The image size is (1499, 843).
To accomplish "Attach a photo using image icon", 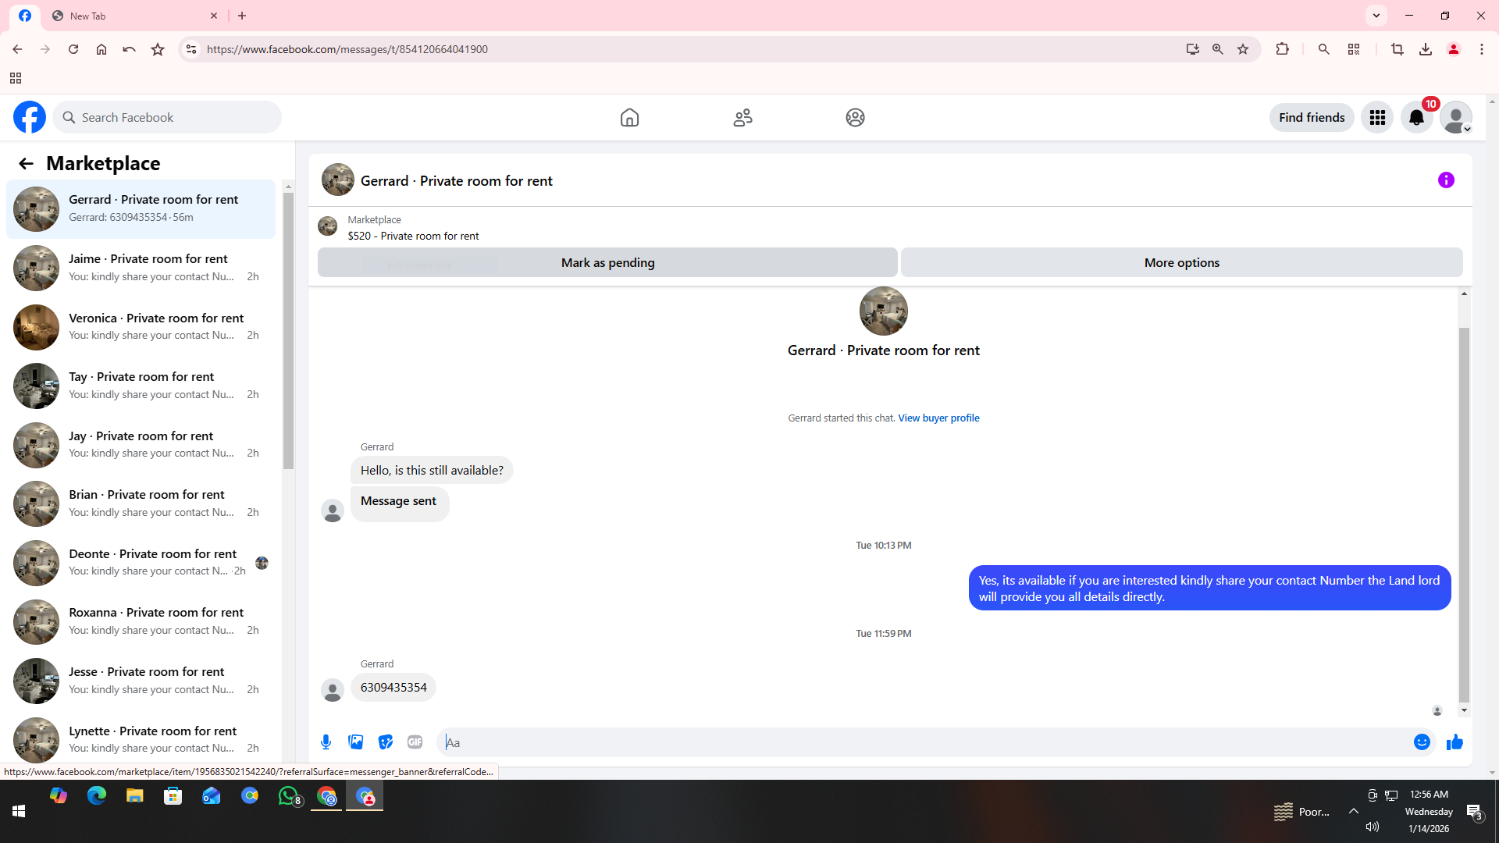I will tap(356, 742).
